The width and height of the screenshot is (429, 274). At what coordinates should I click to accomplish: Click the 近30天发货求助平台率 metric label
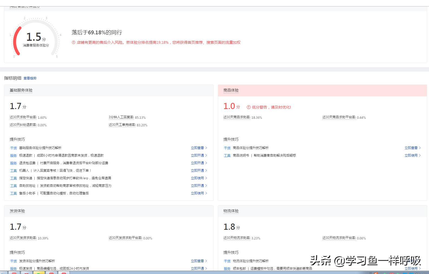[125, 238]
